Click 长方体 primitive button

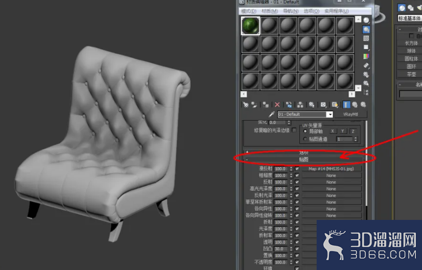(410, 43)
